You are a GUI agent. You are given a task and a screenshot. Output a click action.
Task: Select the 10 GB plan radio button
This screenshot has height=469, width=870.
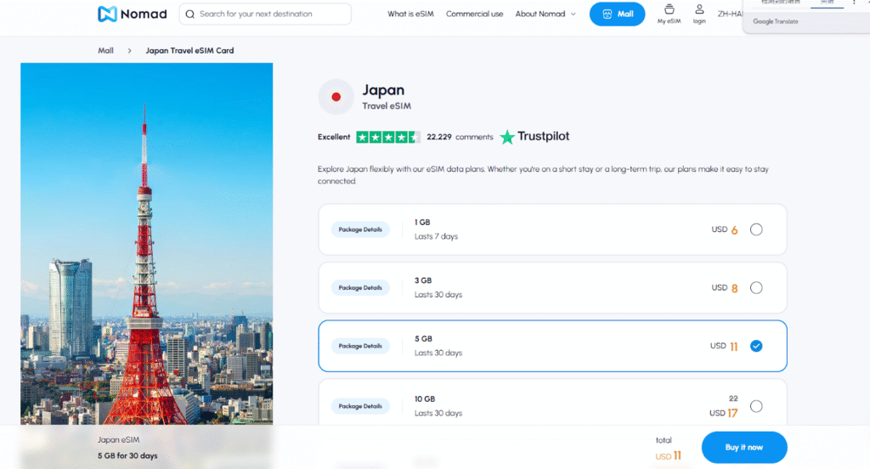(756, 406)
